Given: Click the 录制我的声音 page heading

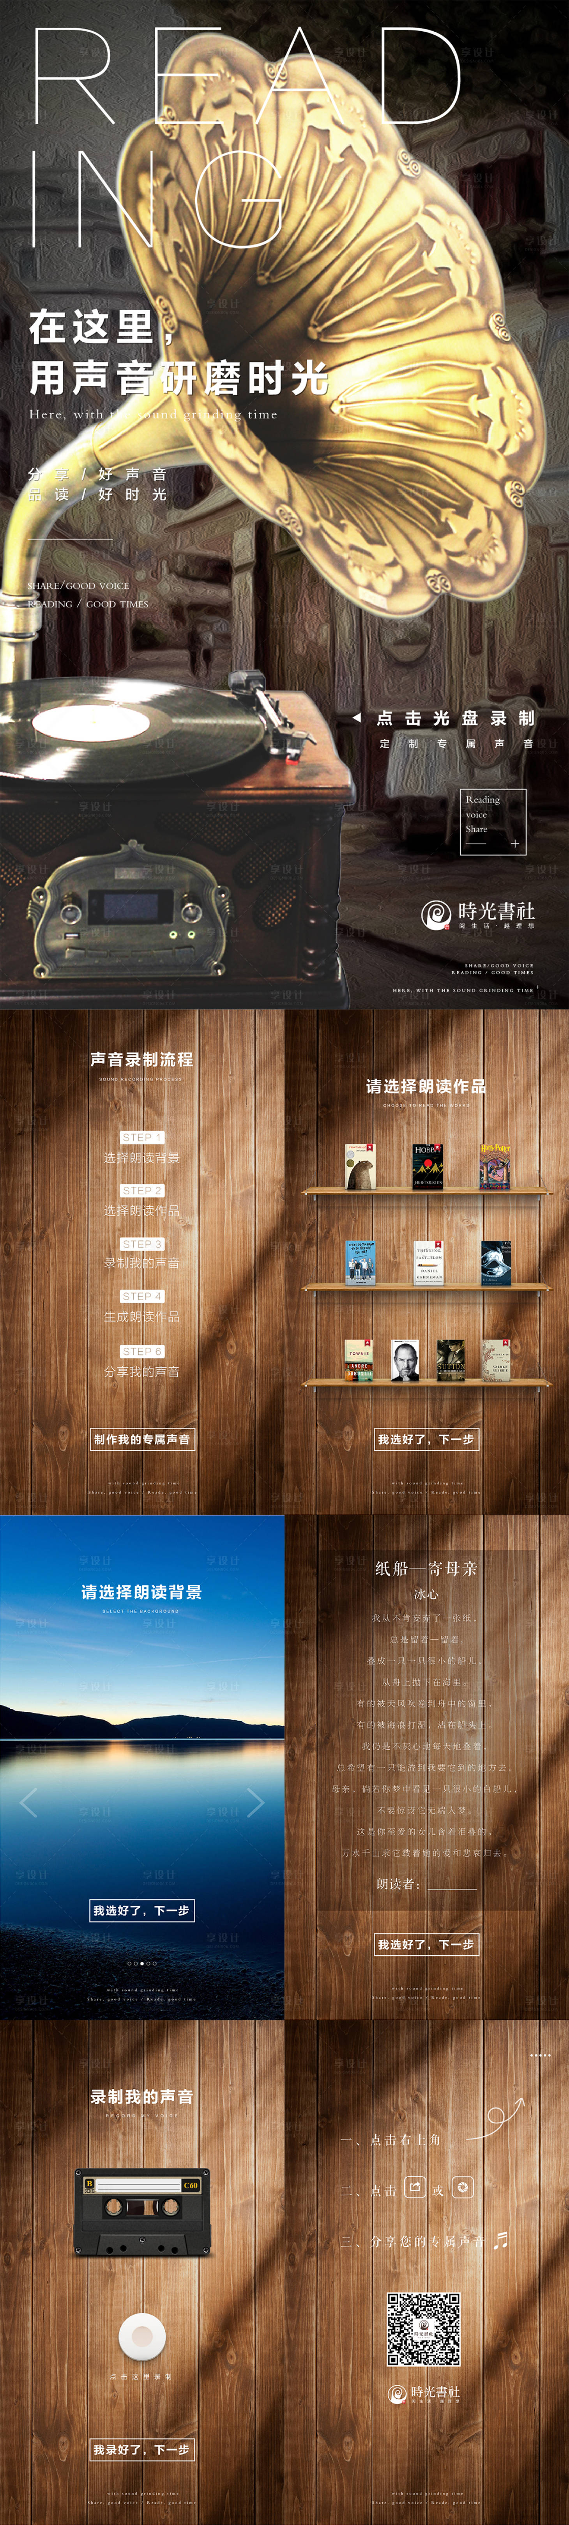Looking at the screenshot, I should click(142, 2097).
